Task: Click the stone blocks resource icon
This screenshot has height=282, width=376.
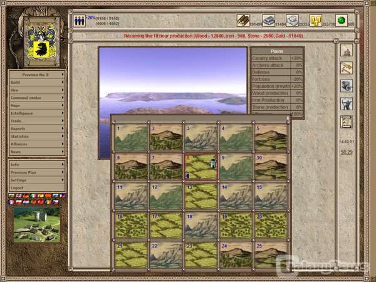Action: point(292,20)
